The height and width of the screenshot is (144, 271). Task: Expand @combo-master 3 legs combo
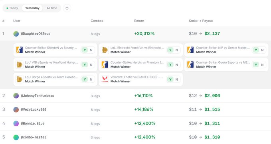136,137
